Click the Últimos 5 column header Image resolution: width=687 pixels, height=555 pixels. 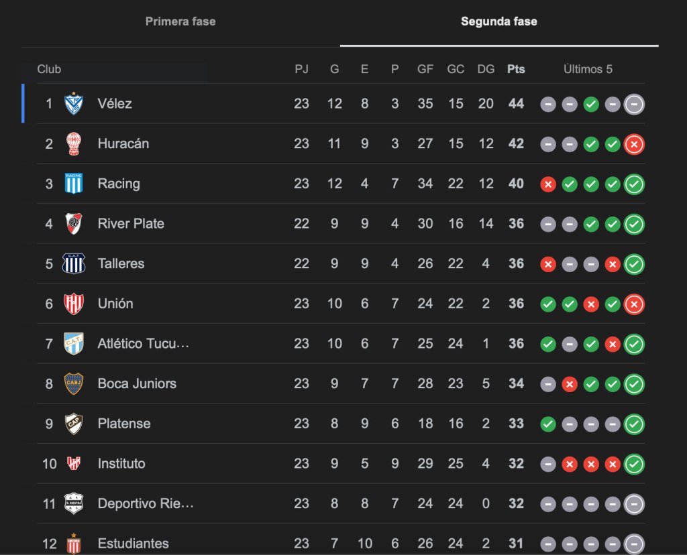click(x=588, y=69)
